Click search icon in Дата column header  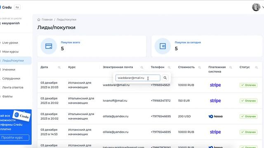click(x=59, y=67)
